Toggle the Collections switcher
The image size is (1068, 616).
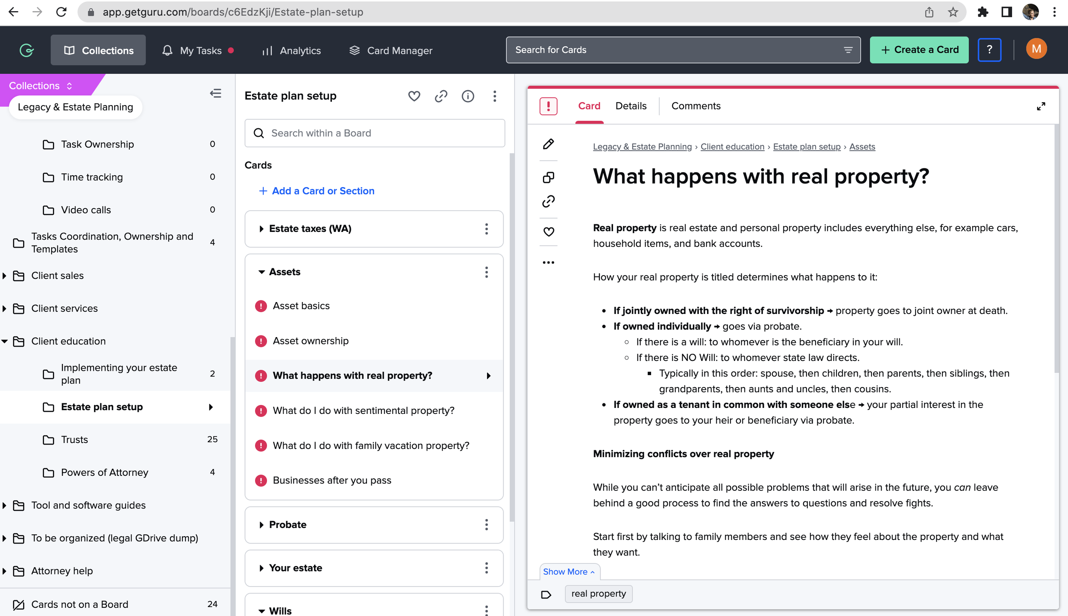tap(41, 86)
